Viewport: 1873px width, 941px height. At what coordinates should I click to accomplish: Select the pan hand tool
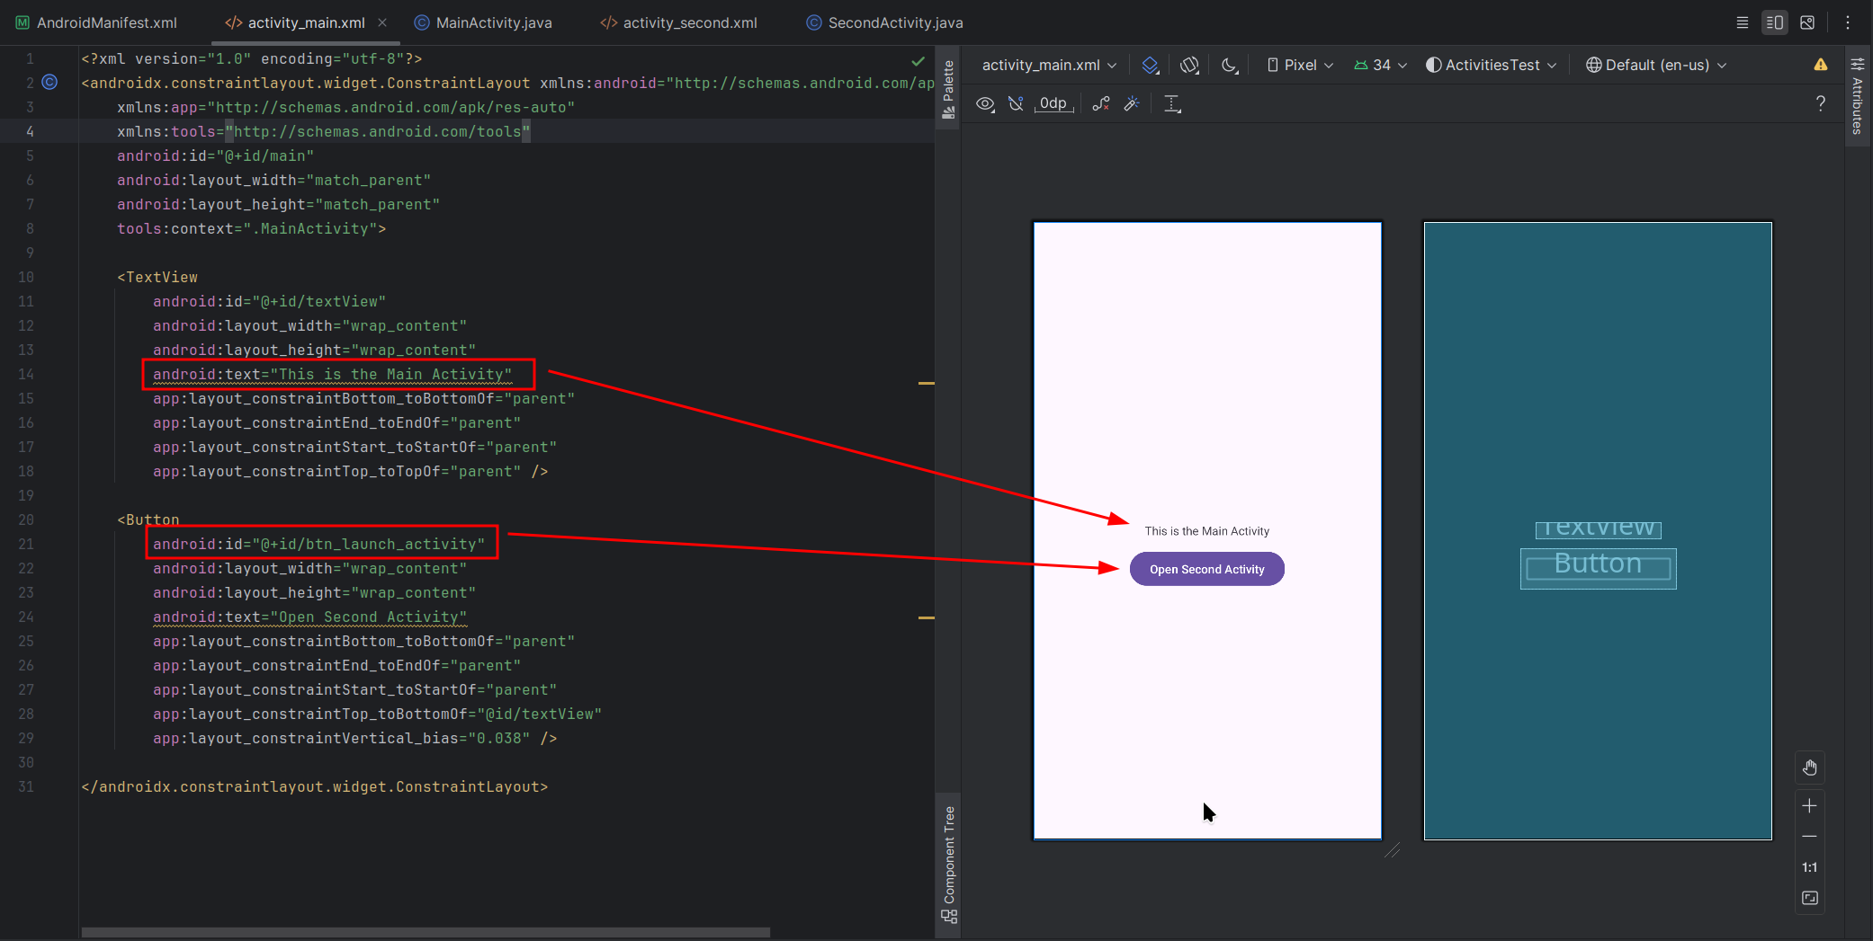coord(1810,768)
